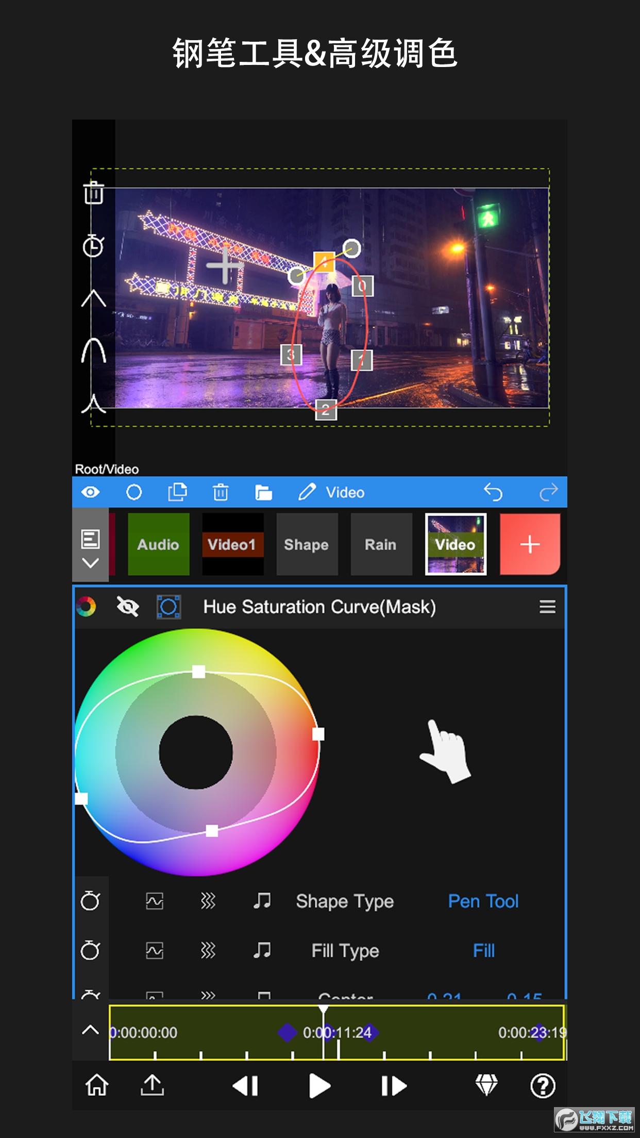Tap the triple-chevron icon in Fill Type row
This screenshot has width=640, height=1138.
click(208, 950)
